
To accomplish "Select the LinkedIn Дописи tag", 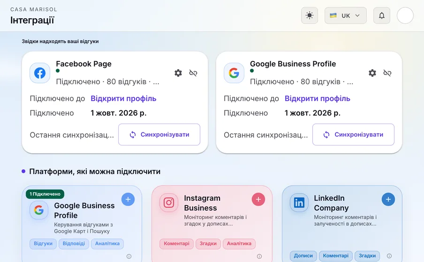I will 303,255.
